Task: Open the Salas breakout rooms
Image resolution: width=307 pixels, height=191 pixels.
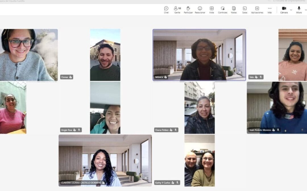Action: 244,10
